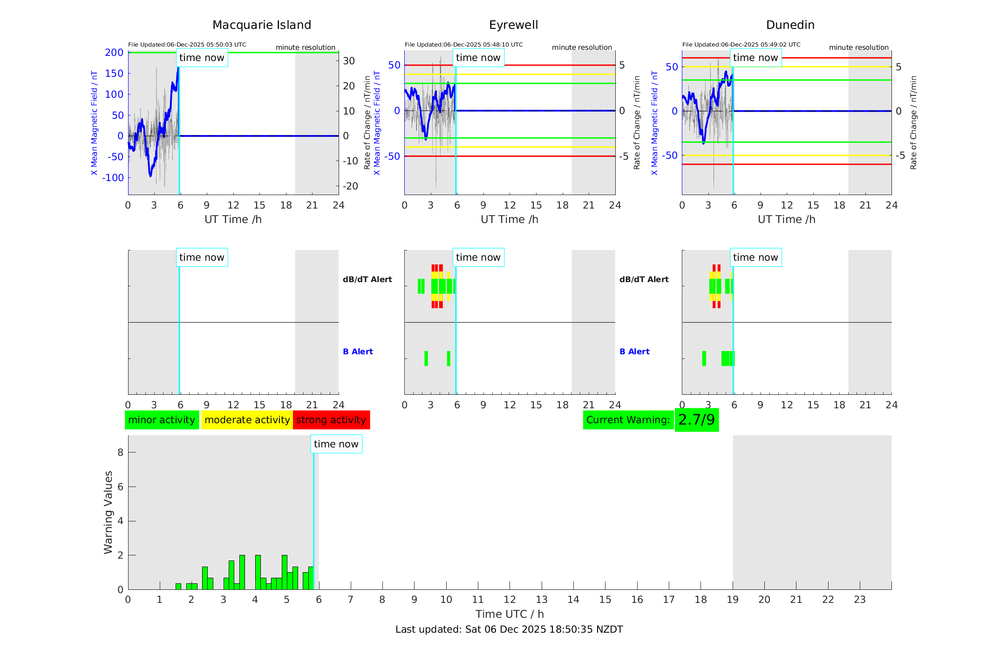Click the red strong activity legend box
This screenshot has width=986, height=669.
[x=331, y=420]
